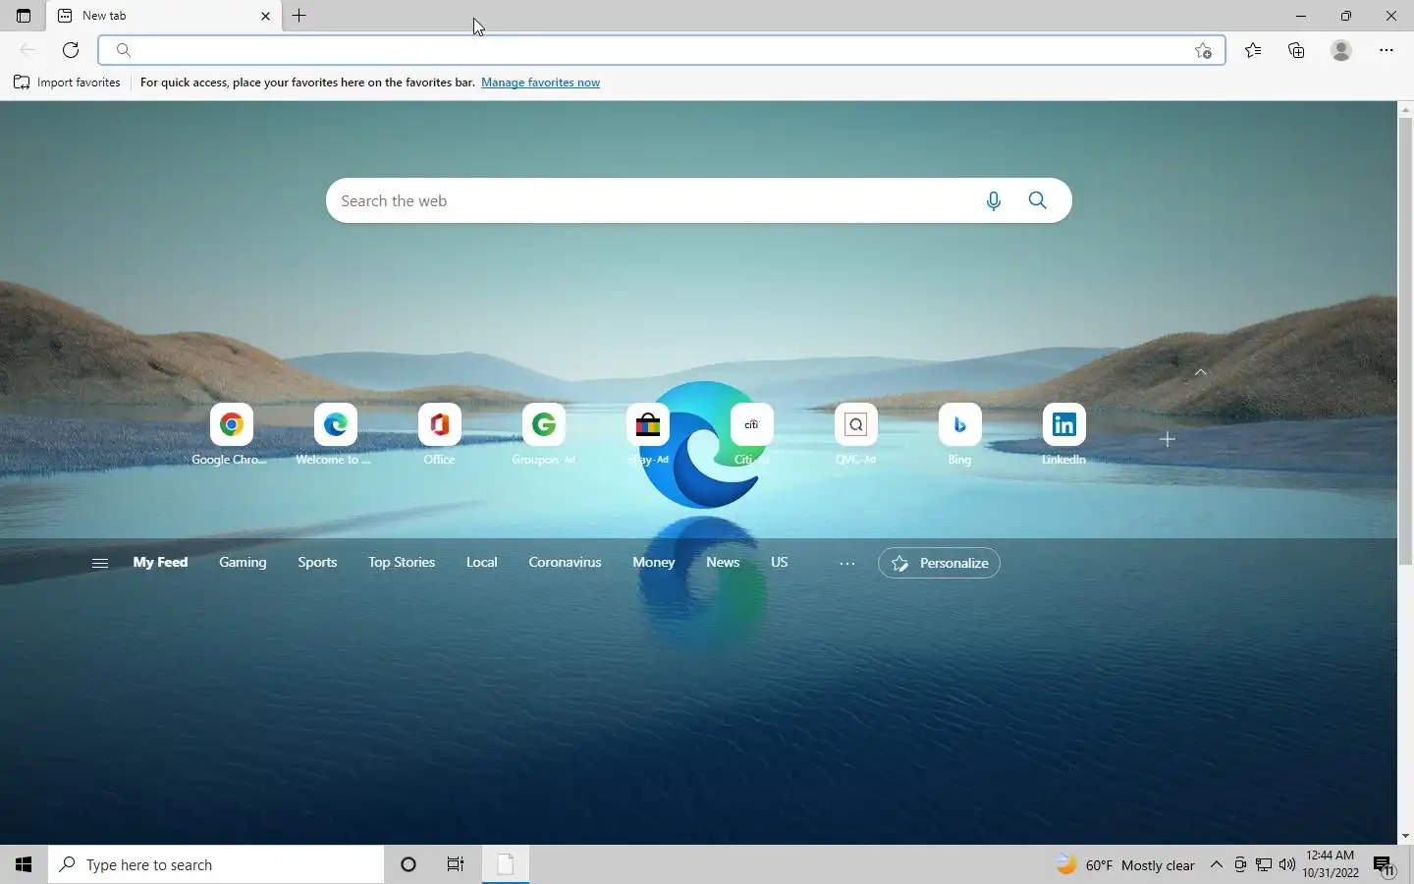Open Settings and more ellipsis menu

click(1387, 50)
